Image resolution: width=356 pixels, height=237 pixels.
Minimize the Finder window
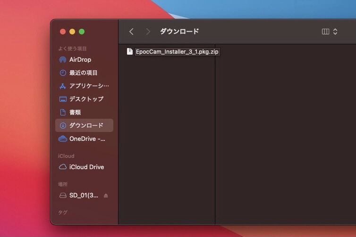click(72, 32)
